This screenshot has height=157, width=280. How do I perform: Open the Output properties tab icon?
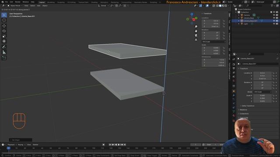click(234, 68)
